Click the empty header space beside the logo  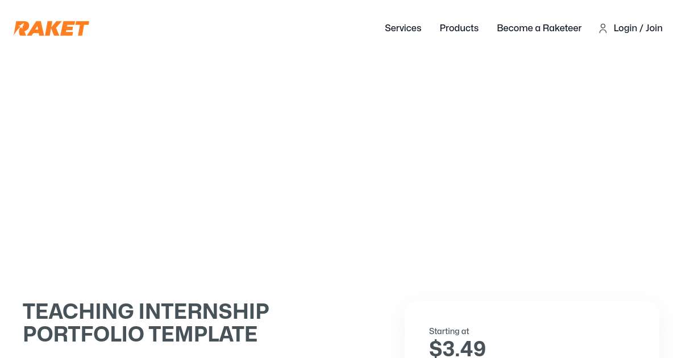227,28
